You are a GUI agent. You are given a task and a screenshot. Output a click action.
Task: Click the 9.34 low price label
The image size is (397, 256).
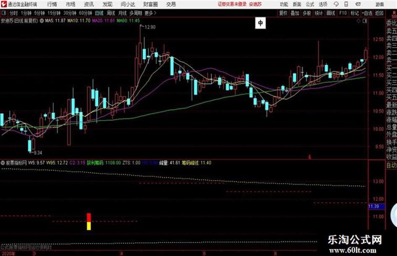coord(38,153)
